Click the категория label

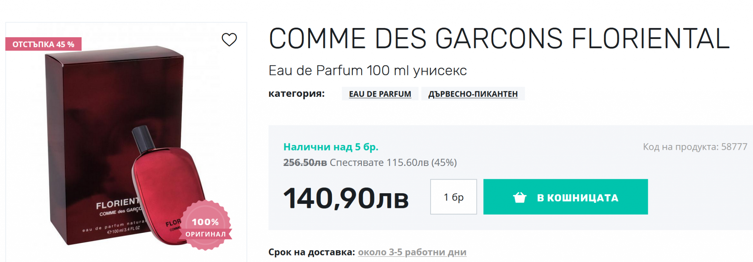296,93
